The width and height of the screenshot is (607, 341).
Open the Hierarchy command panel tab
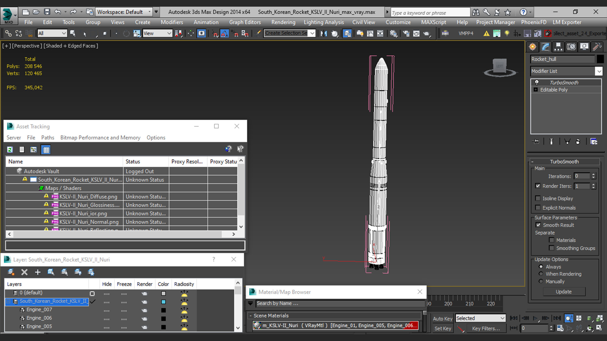coord(558,47)
